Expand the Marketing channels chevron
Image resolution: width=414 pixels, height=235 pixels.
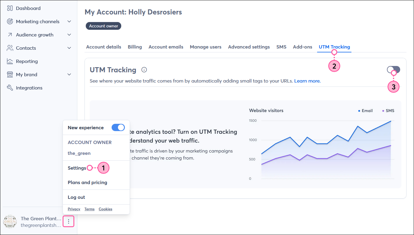[69, 21]
